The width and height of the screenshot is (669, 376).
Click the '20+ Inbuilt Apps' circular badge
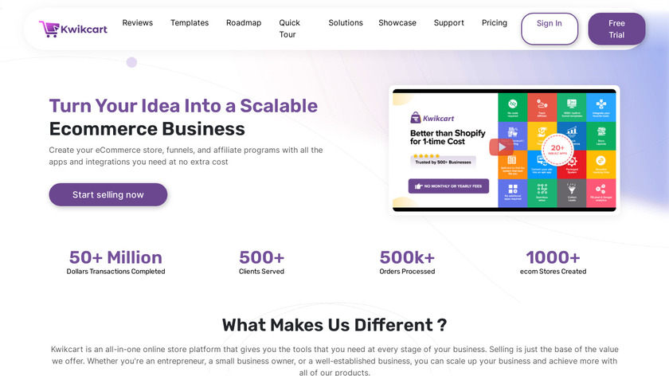pos(557,148)
